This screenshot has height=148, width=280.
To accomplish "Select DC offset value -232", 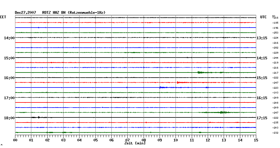I will pos(275,133).
